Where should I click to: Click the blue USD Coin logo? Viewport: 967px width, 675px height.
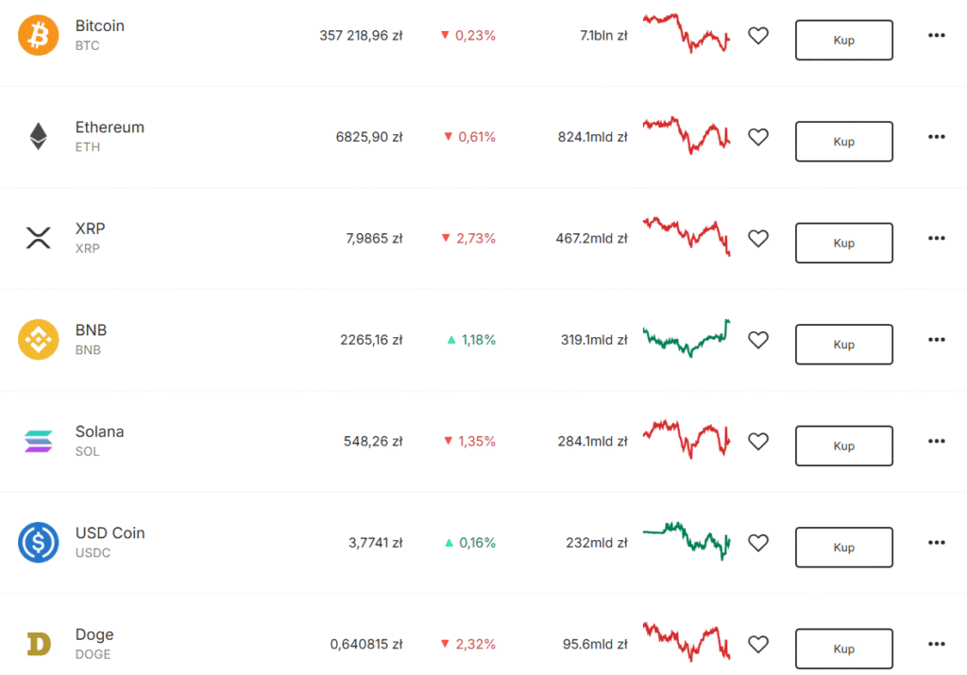pos(38,543)
